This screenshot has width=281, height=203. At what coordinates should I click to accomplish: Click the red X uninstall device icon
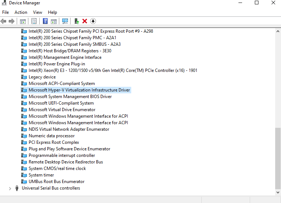[85, 21]
